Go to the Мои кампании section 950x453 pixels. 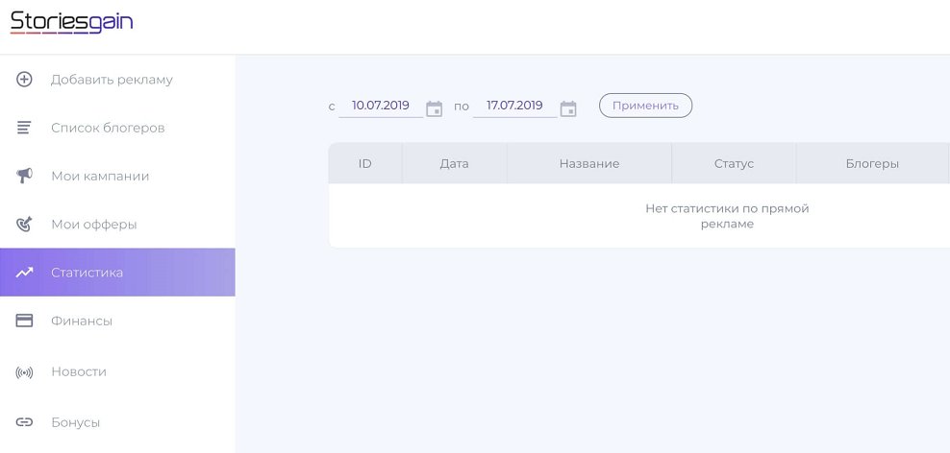[x=100, y=176]
